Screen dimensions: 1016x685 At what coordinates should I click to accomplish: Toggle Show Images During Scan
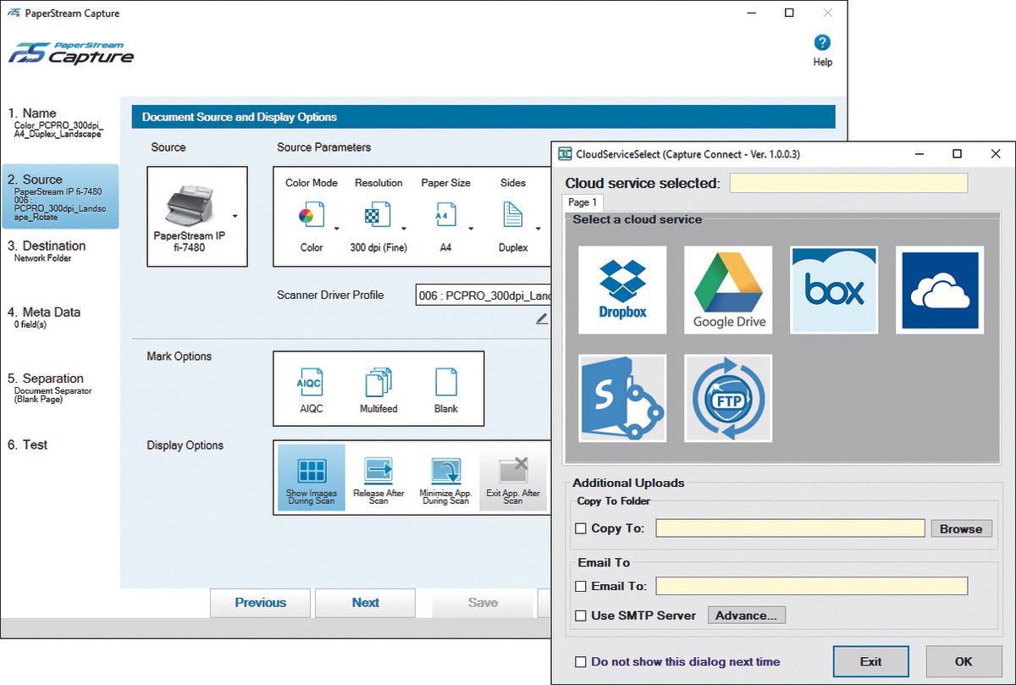pos(312,478)
